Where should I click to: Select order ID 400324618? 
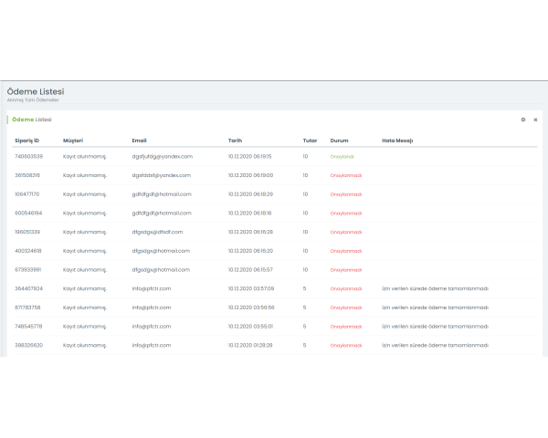click(28, 250)
